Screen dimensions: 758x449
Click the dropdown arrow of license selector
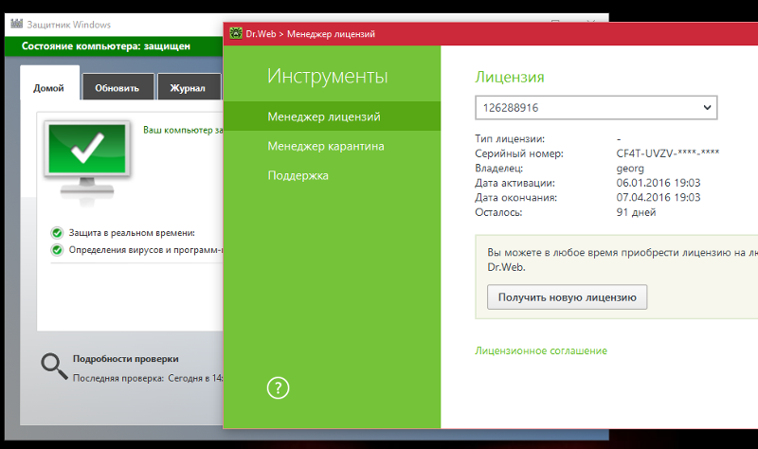pyautogui.click(x=707, y=107)
